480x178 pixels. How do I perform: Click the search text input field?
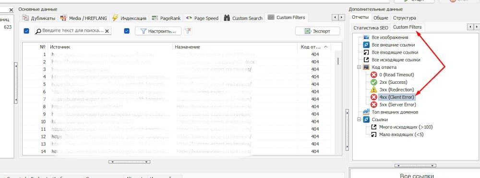pyautogui.click(x=72, y=31)
